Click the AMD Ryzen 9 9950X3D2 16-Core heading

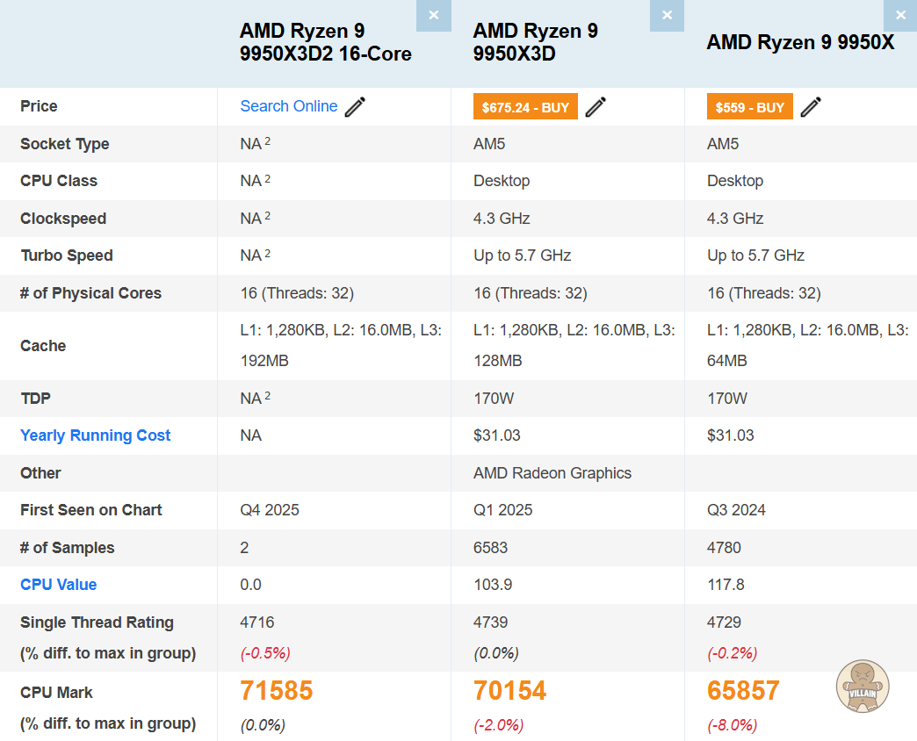(325, 42)
